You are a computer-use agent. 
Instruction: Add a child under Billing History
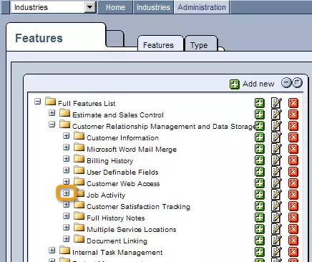tap(260, 160)
